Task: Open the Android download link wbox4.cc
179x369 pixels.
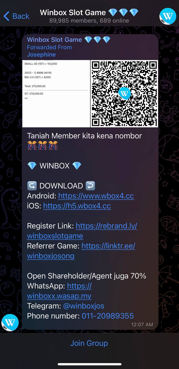Action: point(96,196)
